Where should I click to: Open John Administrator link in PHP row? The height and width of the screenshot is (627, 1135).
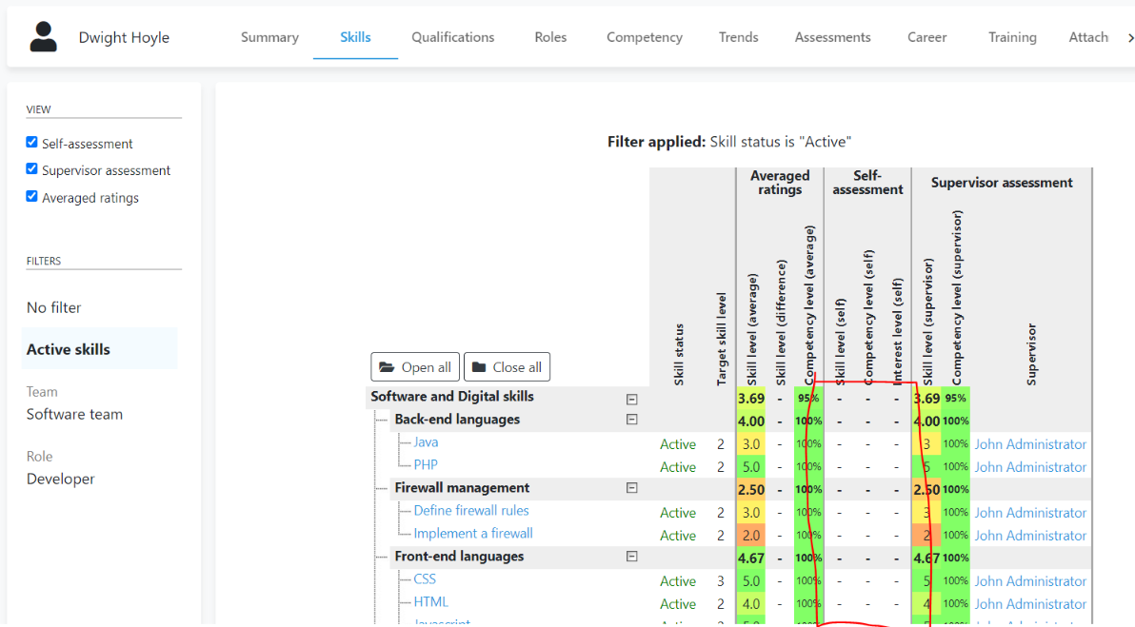point(1029,467)
